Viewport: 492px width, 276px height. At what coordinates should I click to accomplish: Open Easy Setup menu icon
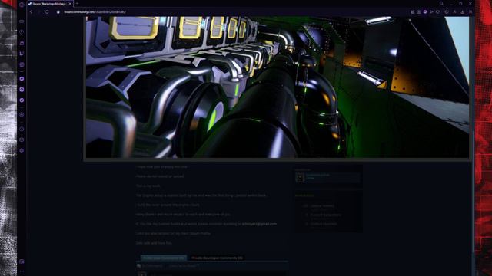pyautogui.click(x=470, y=12)
